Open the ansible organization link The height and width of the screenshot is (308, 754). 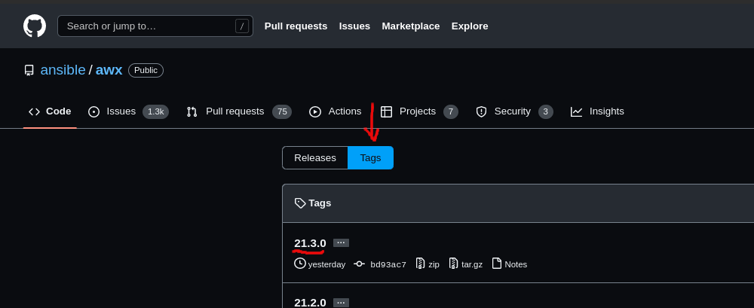(63, 70)
